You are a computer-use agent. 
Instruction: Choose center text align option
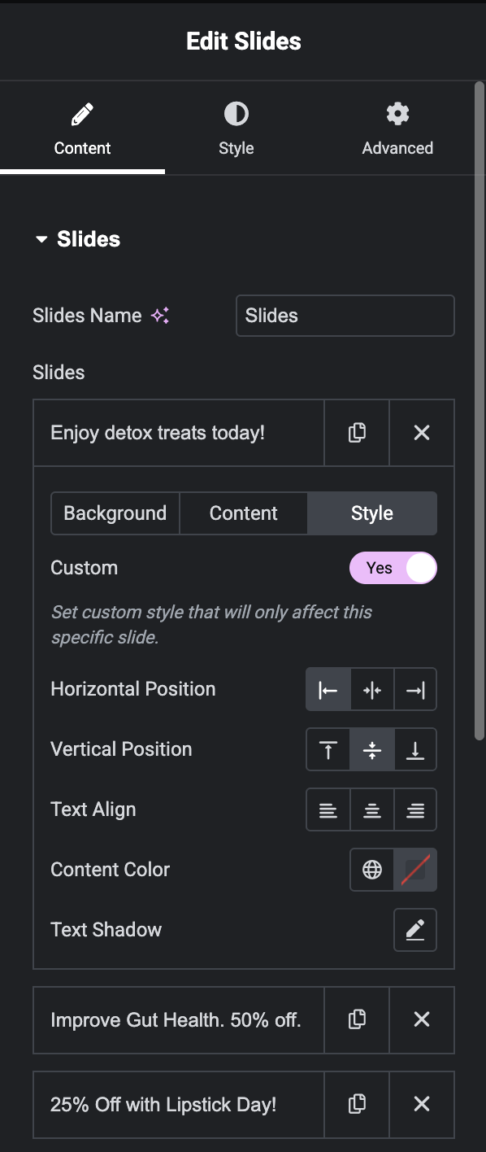point(372,810)
